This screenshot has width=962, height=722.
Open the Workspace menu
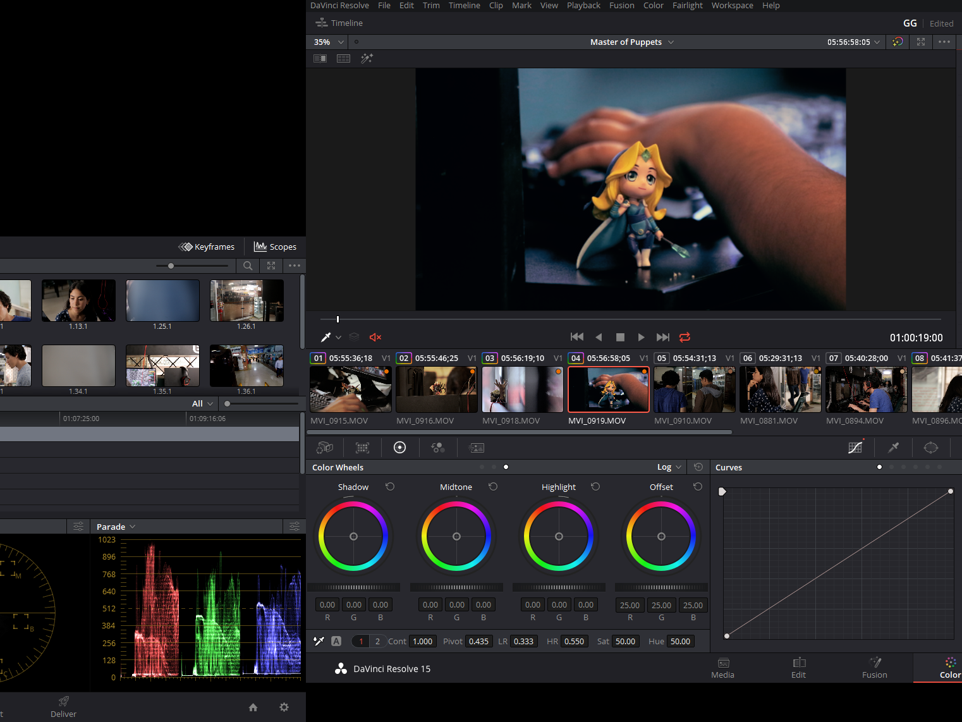[x=733, y=5]
